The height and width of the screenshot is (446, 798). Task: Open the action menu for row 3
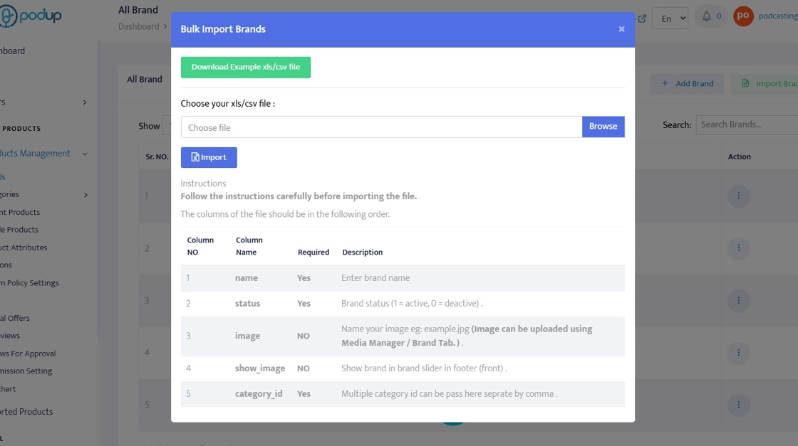pos(738,301)
